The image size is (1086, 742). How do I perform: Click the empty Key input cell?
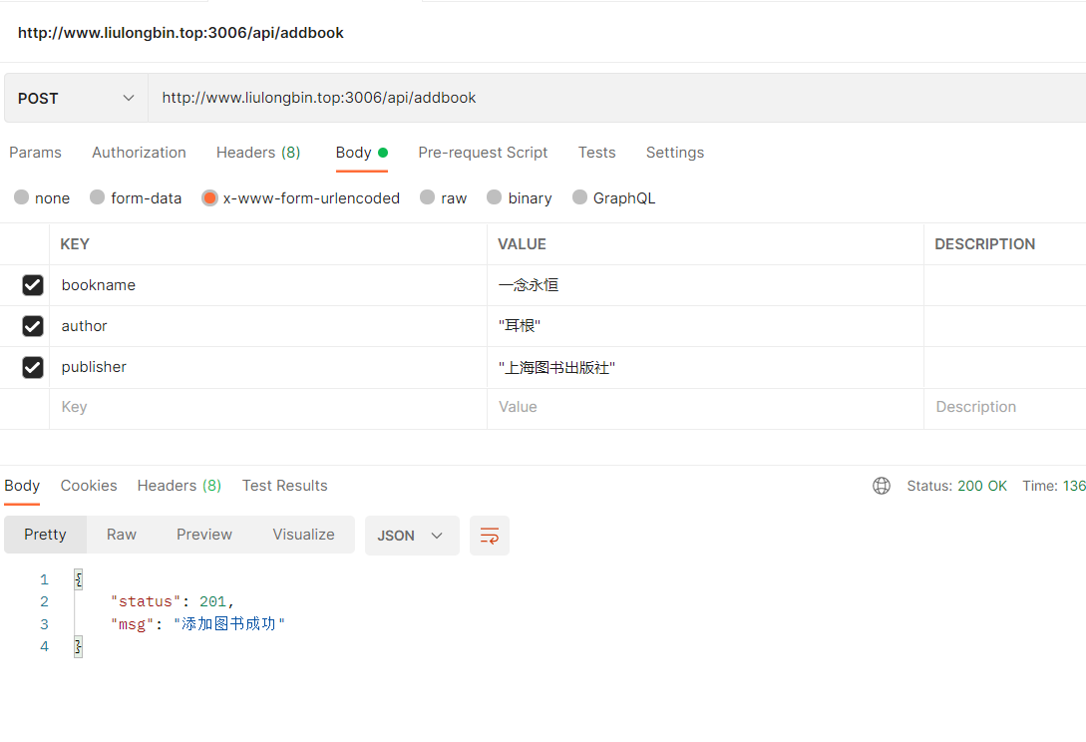268,407
